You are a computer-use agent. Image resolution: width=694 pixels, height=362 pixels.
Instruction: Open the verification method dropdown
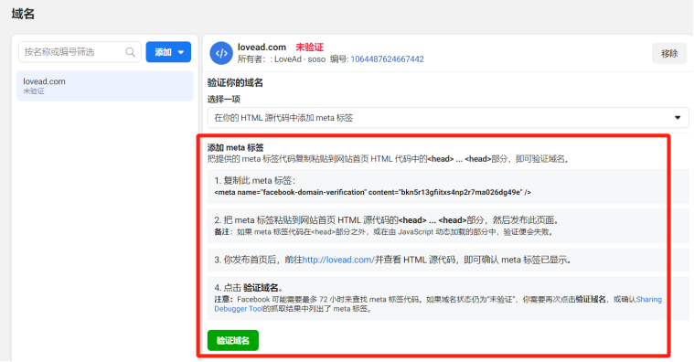[x=448, y=118]
